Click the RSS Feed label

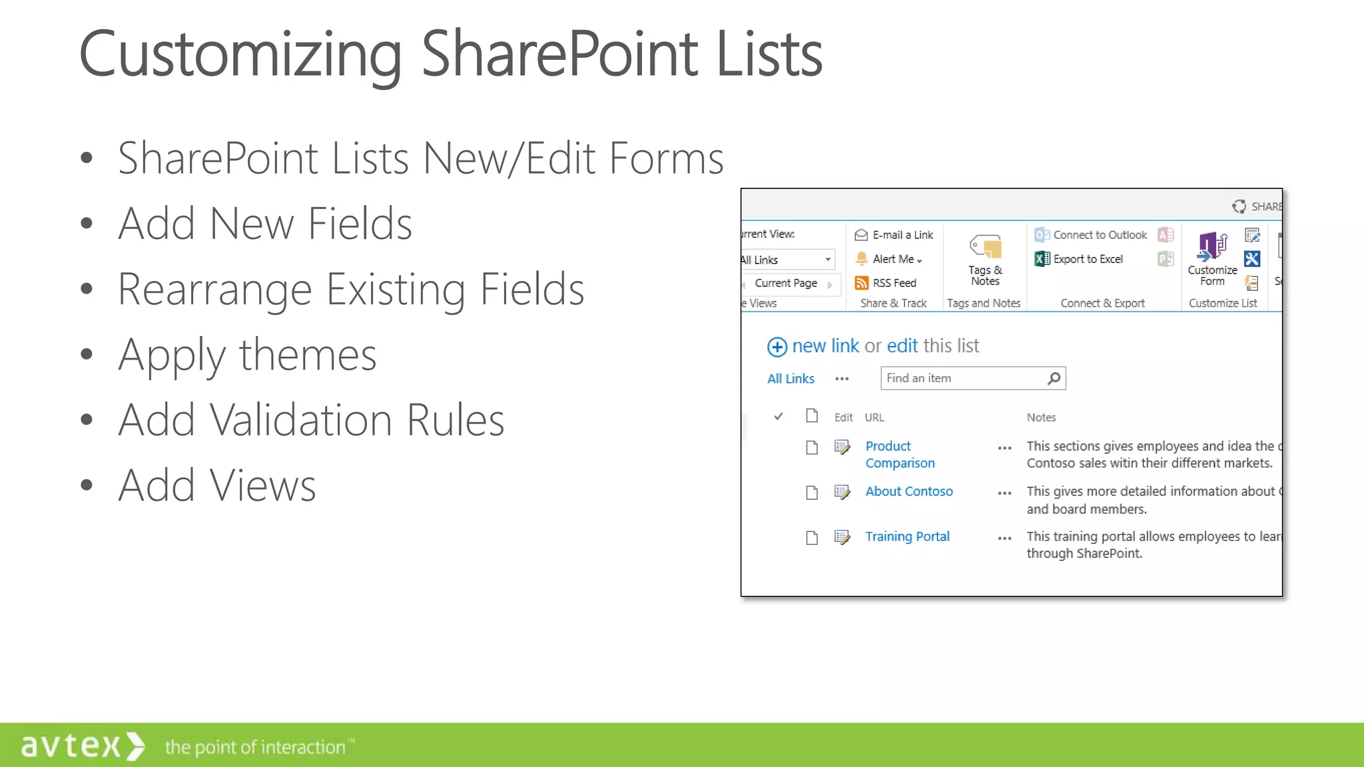click(x=894, y=283)
